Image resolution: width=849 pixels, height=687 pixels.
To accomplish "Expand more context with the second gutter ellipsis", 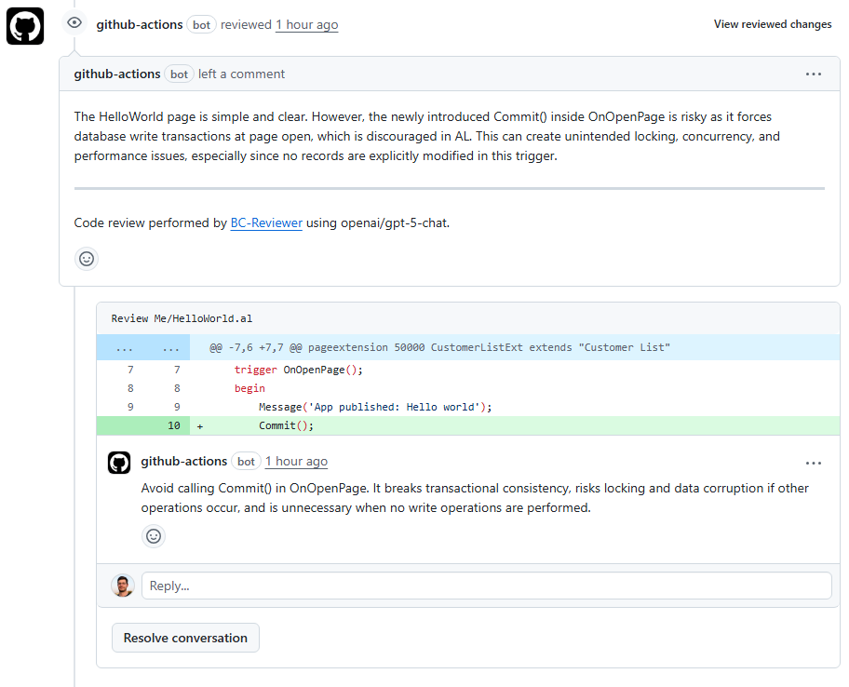I will tap(169, 346).
